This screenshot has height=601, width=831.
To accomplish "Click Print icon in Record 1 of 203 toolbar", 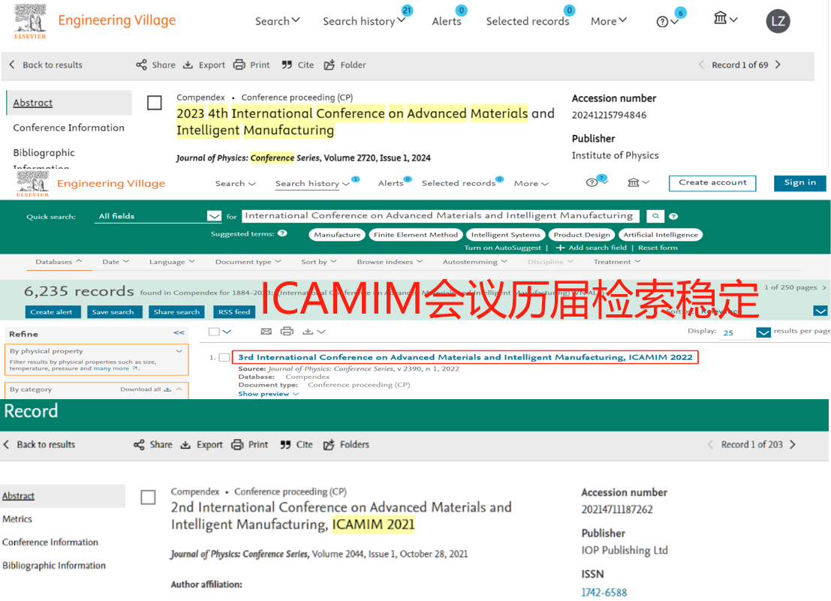I will [x=237, y=445].
